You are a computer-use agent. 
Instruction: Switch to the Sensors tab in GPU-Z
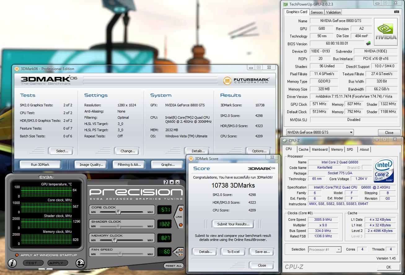[317, 12]
